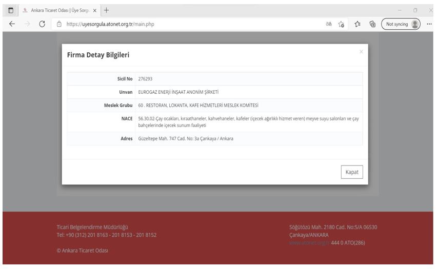Click the Sicil No value 276293

146,79
